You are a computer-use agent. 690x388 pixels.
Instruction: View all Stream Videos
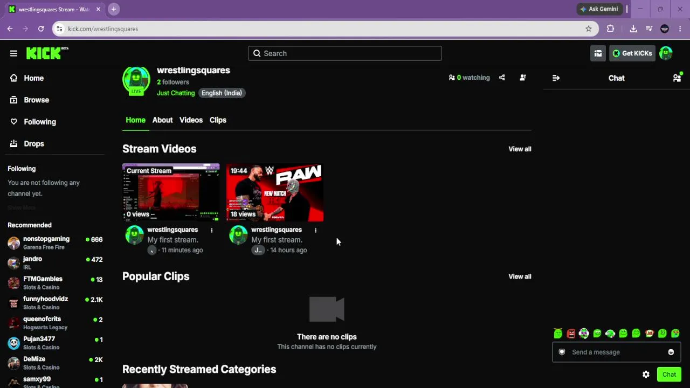520,149
